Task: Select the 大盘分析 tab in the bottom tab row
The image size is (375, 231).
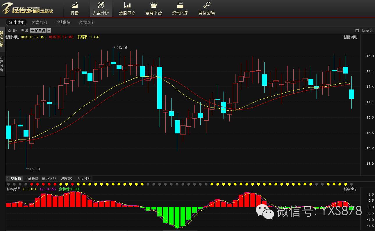Action: pos(84,178)
